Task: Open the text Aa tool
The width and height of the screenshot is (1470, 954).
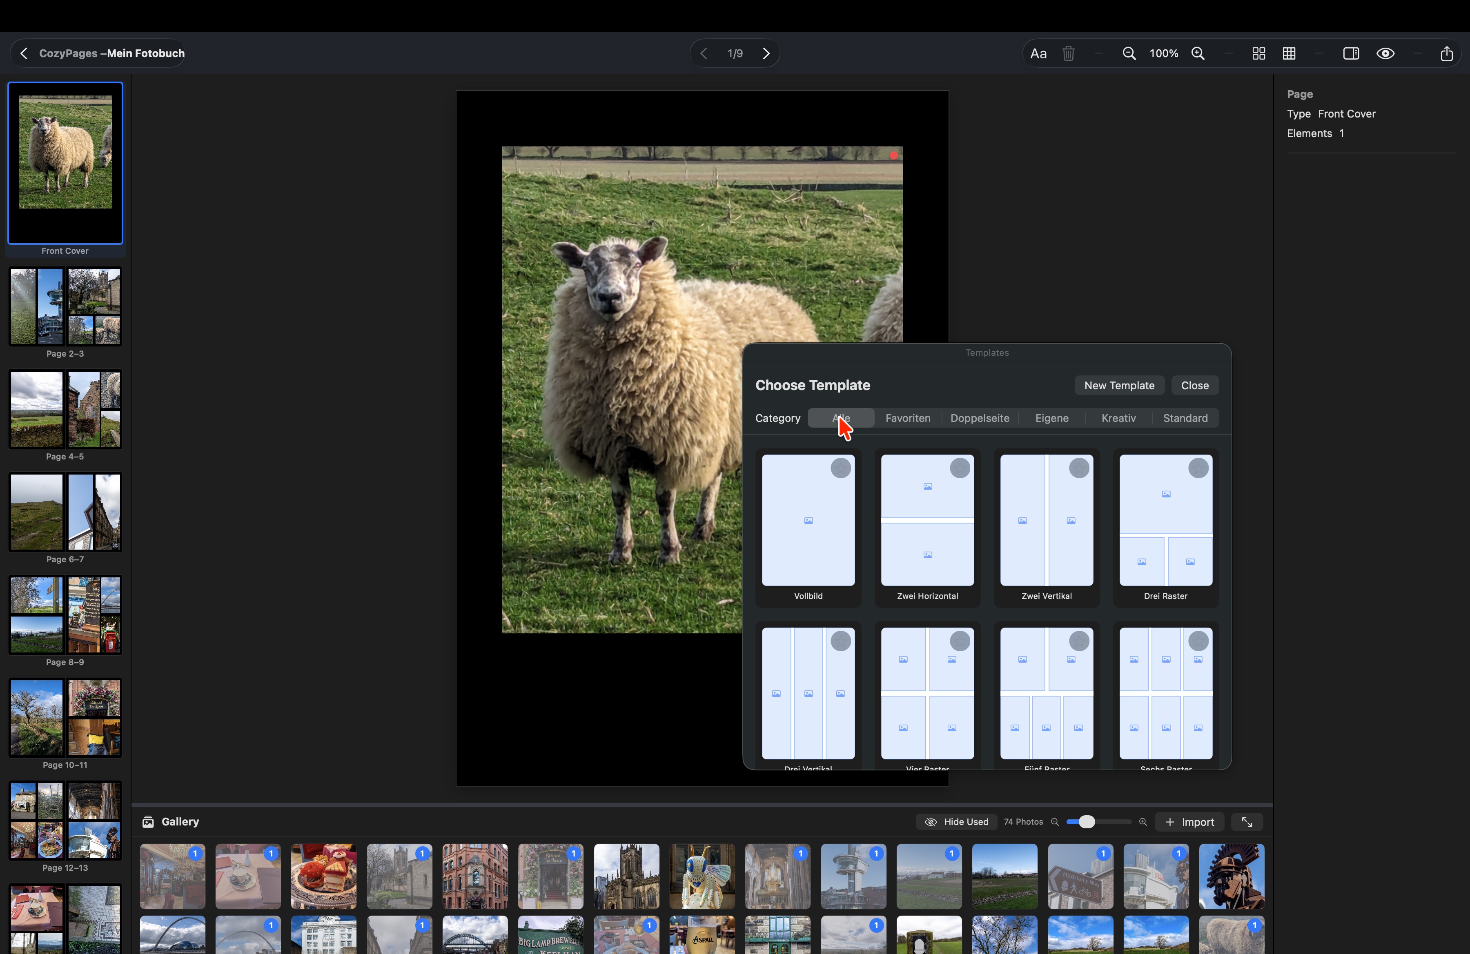Action: coord(1038,54)
